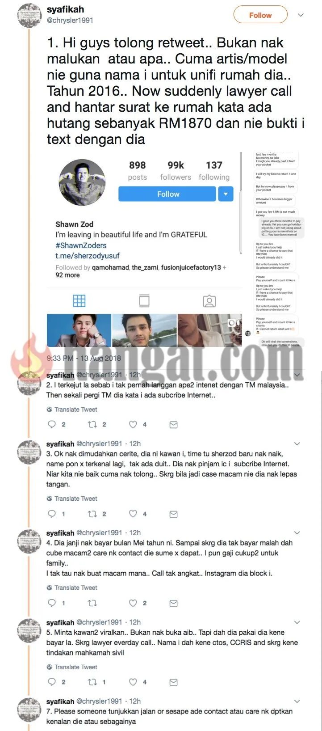Open the options chevron on tweet 5
Screen dimensions: 322x731
click(297, 622)
